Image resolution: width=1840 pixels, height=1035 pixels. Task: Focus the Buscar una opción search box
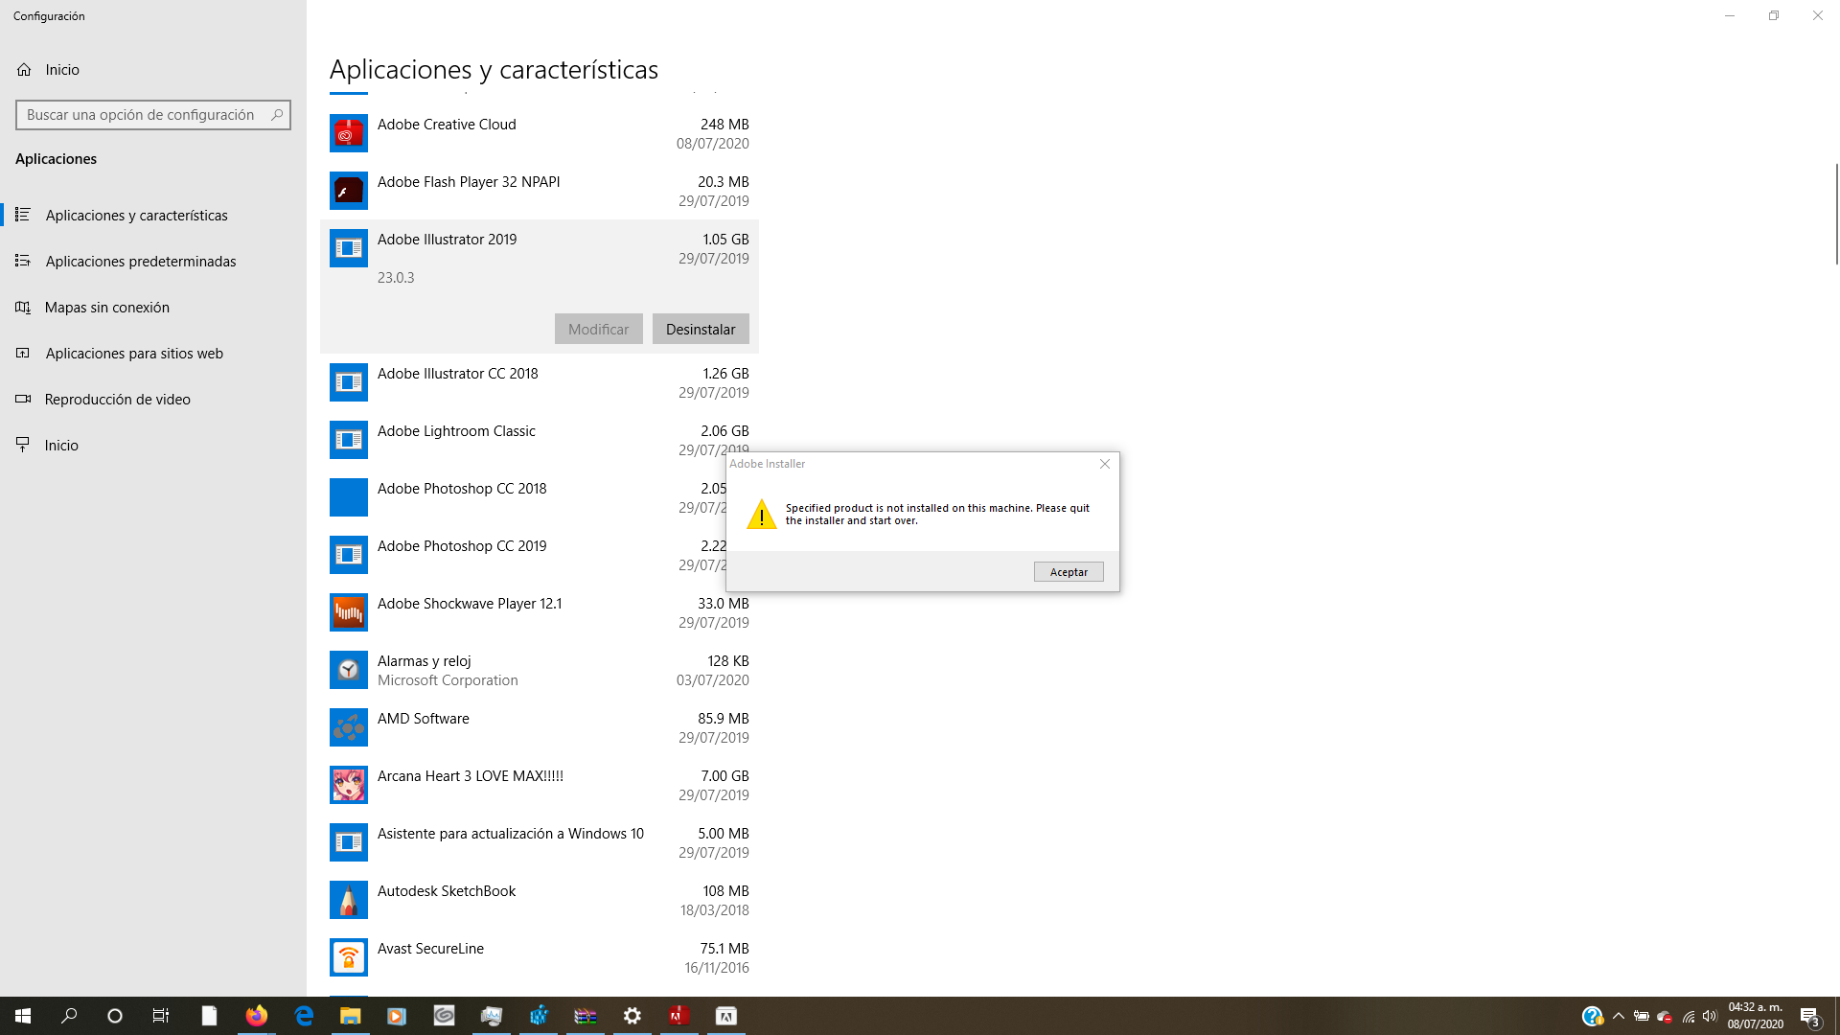144,115
